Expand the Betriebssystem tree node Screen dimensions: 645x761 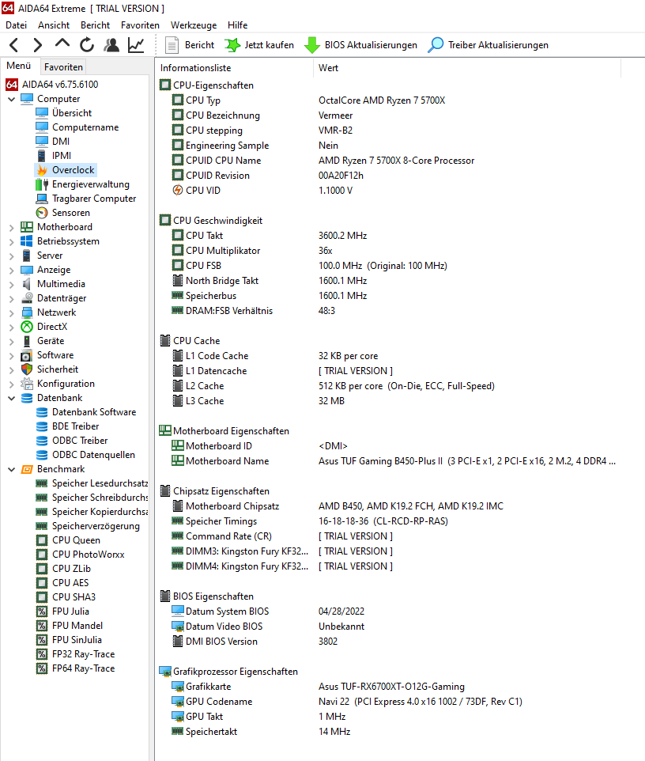click(x=12, y=242)
